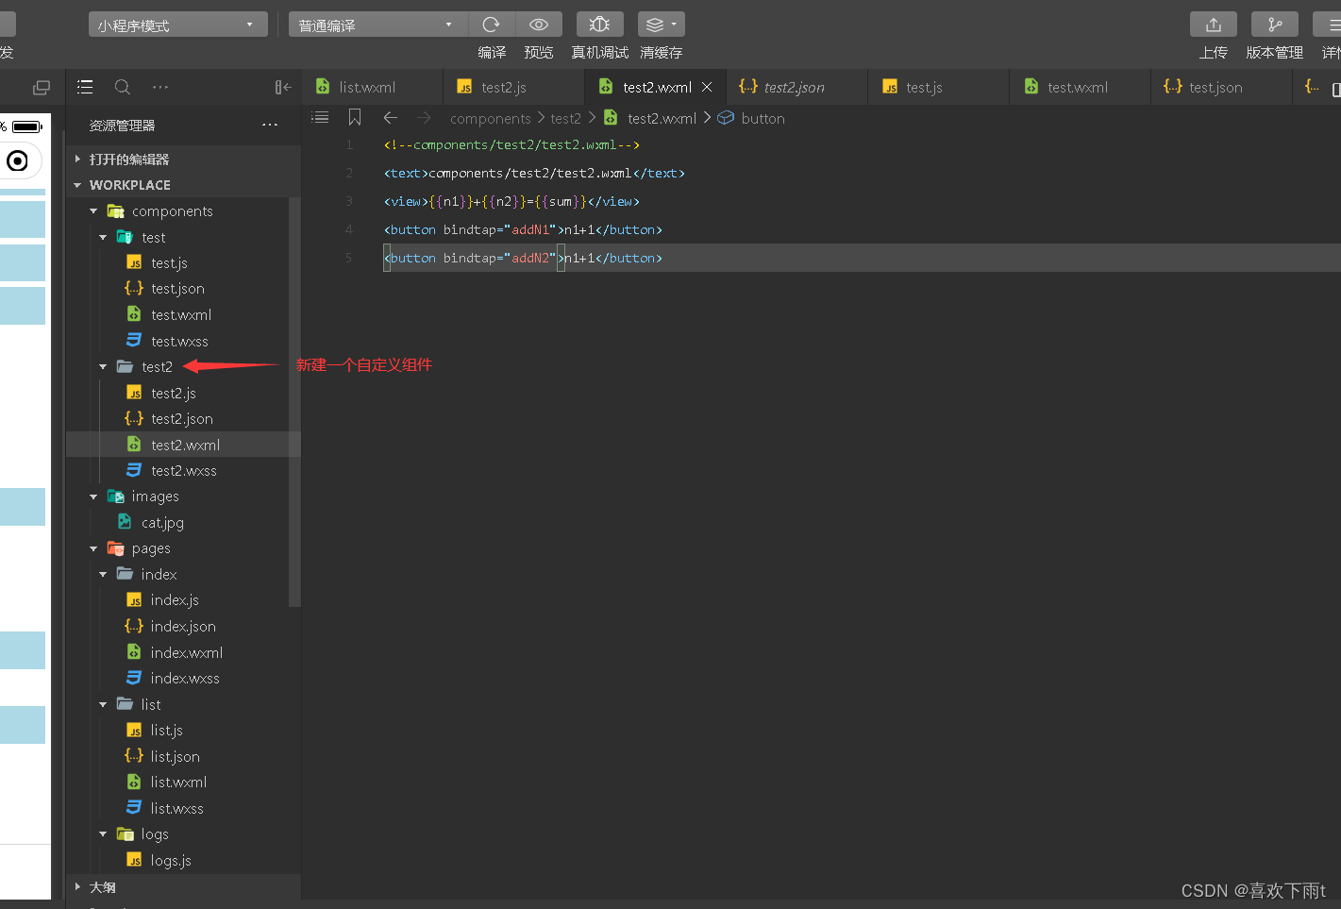1341x909 pixels.
Task: Click the simulator detach window icon
Action: click(42, 87)
